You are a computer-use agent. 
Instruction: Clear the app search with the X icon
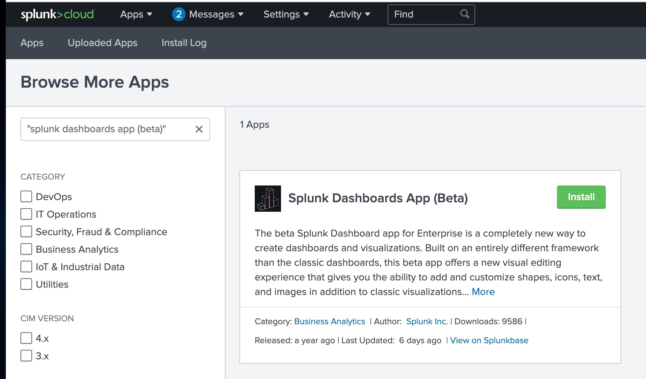(199, 129)
